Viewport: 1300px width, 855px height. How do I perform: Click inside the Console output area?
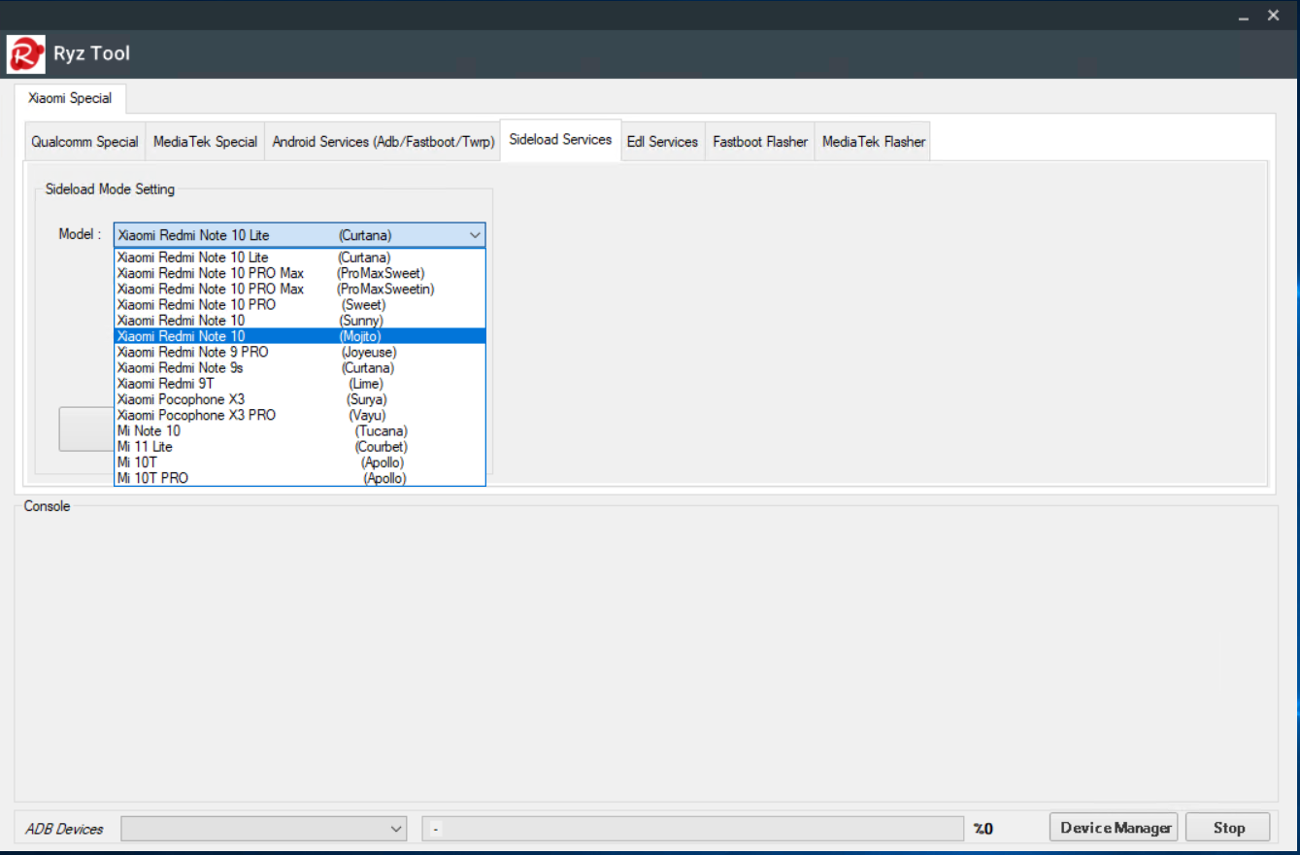coord(646,654)
